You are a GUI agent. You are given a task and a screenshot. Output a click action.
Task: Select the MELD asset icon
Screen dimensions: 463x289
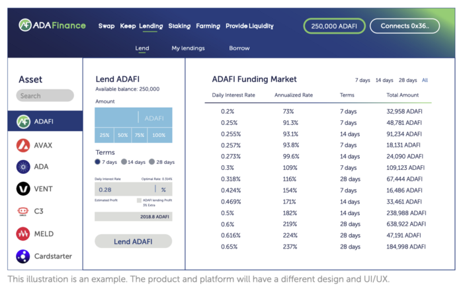pos(23,234)
